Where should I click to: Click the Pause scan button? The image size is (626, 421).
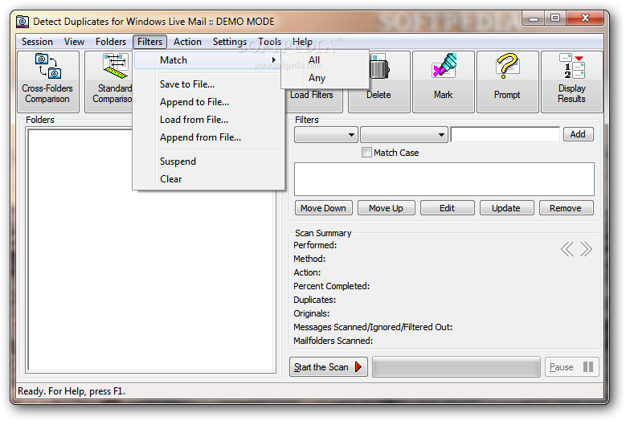coord(571,366)
